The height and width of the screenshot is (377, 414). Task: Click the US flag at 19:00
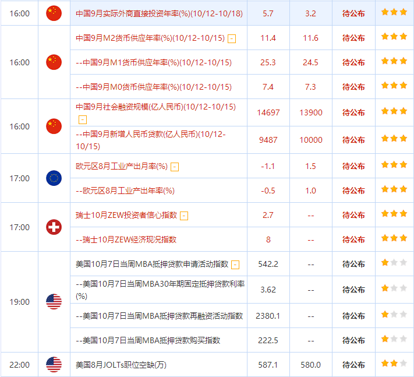coord(54,302)
